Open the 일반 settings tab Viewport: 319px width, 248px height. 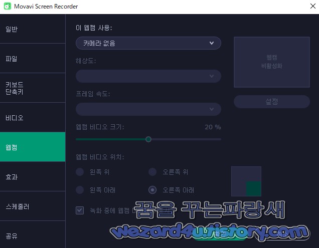coord(33,29)
